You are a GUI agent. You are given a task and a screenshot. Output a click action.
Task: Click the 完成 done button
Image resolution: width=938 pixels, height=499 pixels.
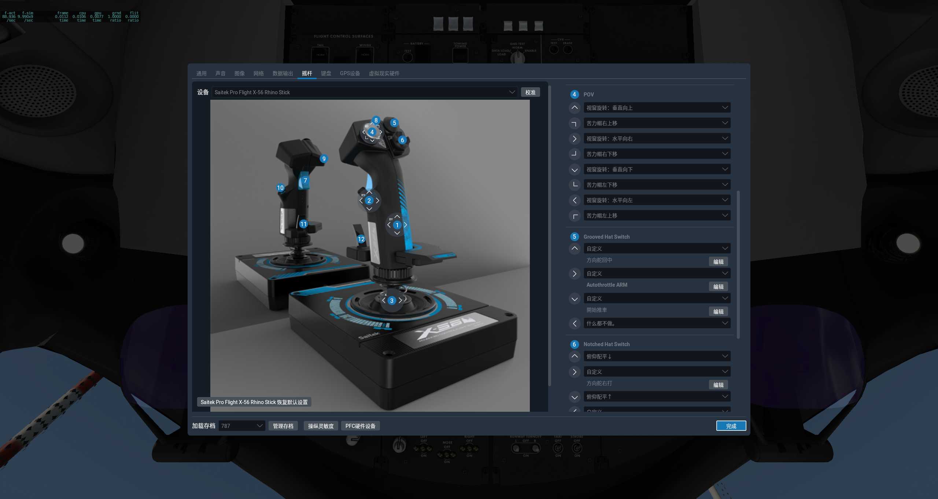pos(731,426)
